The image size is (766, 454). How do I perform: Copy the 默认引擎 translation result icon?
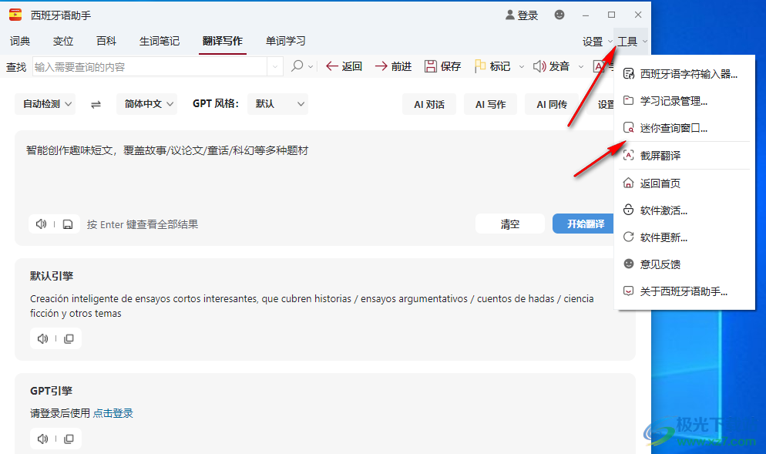click(69, 338)
